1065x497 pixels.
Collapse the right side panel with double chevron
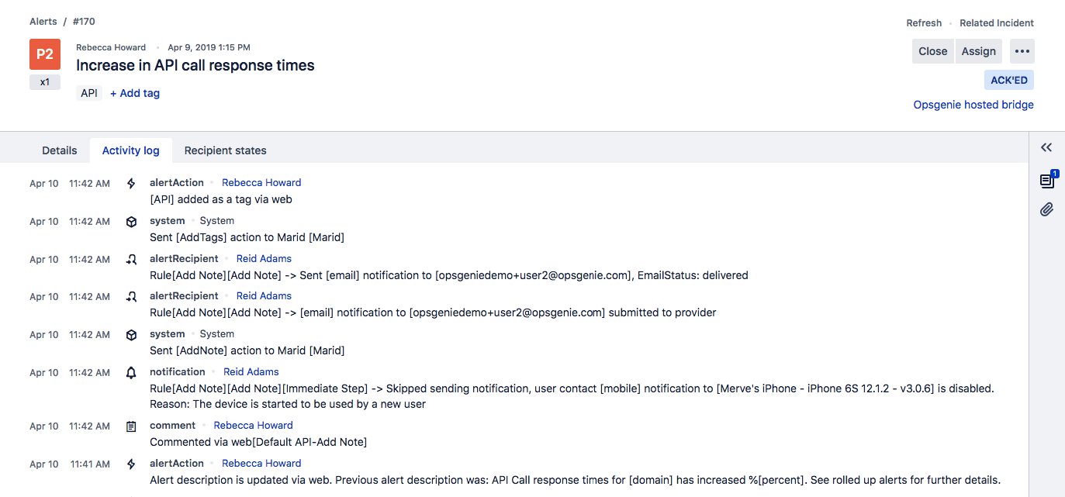coord(1046,148)
